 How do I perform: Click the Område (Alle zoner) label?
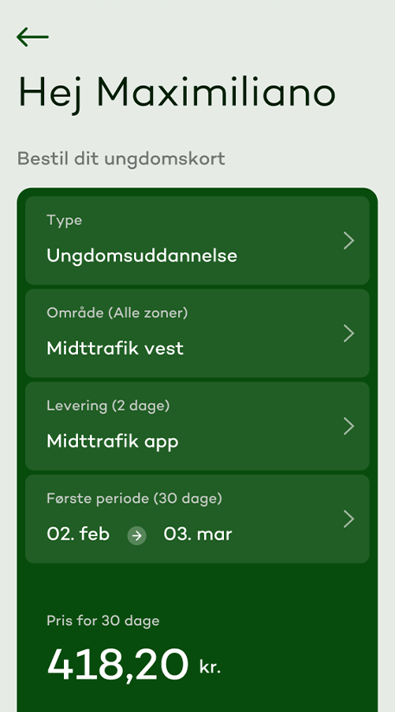[117, 313]
